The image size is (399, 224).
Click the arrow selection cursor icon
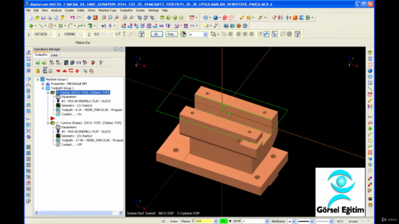coord(213,34)
